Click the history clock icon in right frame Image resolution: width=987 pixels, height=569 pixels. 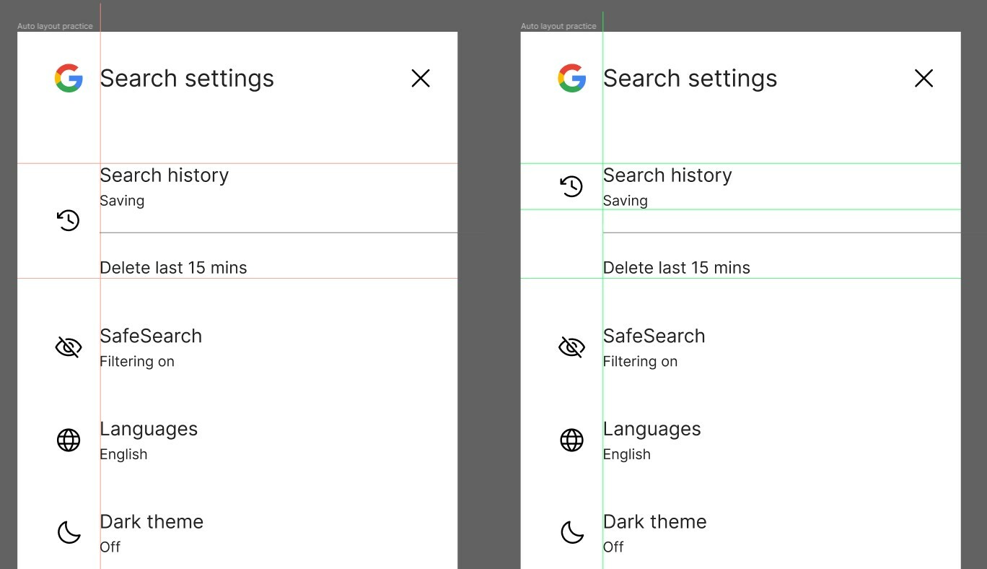(572, 186)
